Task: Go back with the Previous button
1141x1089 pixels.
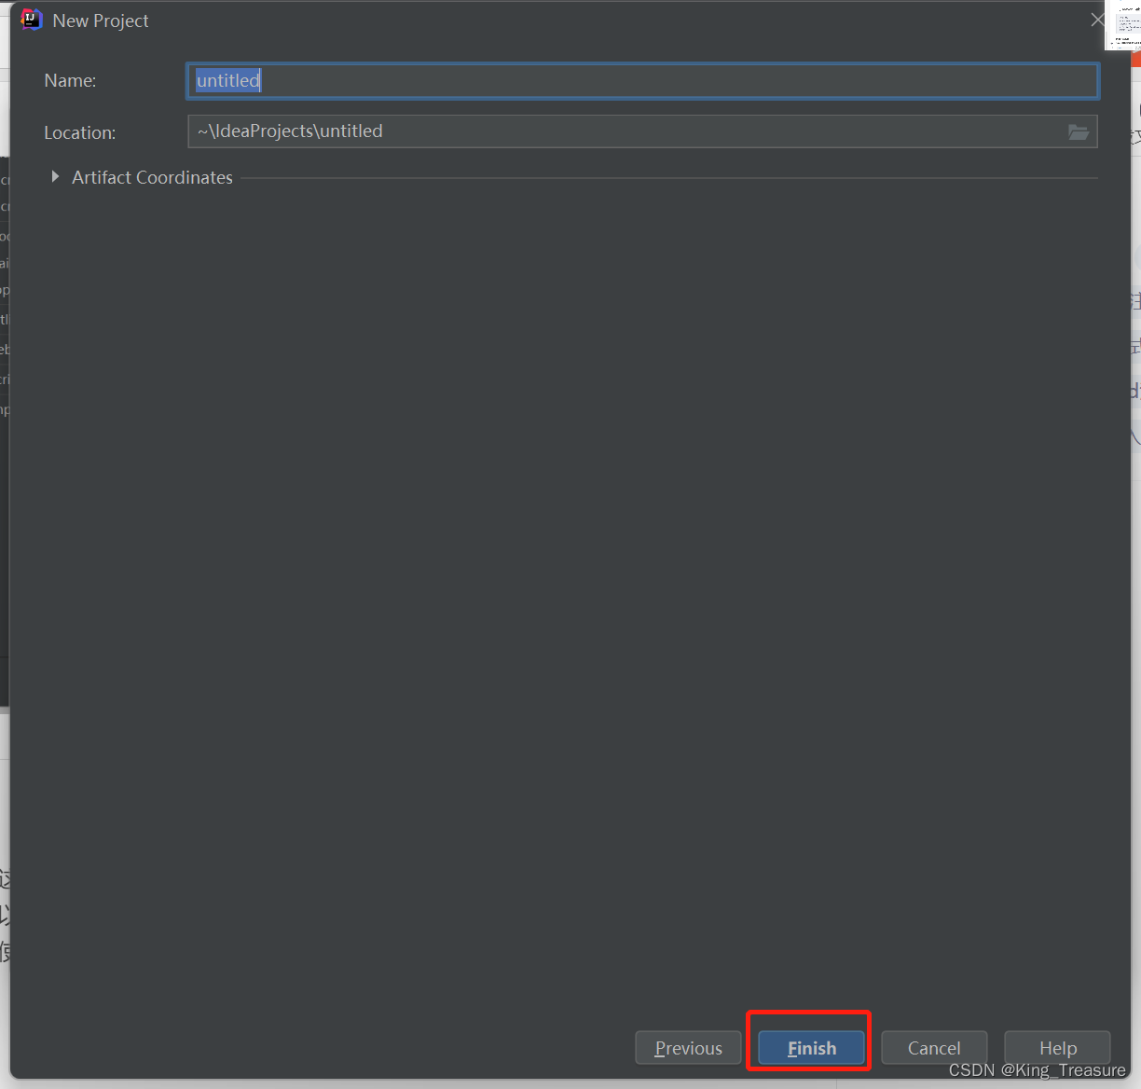Action: pyautogui.click(x=688, y=1048)
